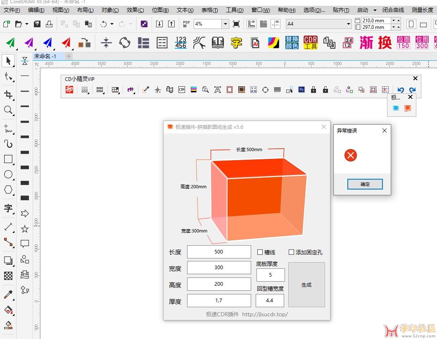The height and width of the screenshot is (339, 437).
Task: Increase the page height 297.0 mm stepper
Action: 399,27
